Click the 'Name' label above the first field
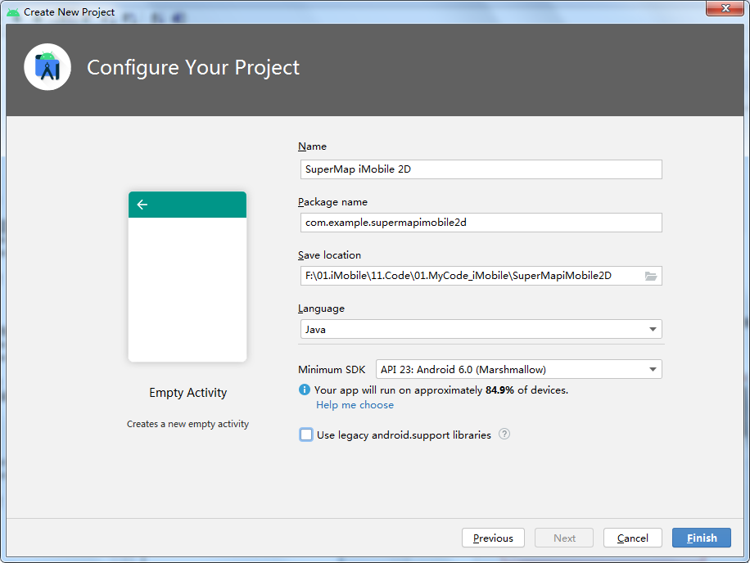Image resolution: width=750 pixels, height=563 pixels. (312, 146)
